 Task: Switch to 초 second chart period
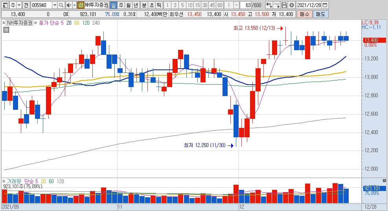151,5
